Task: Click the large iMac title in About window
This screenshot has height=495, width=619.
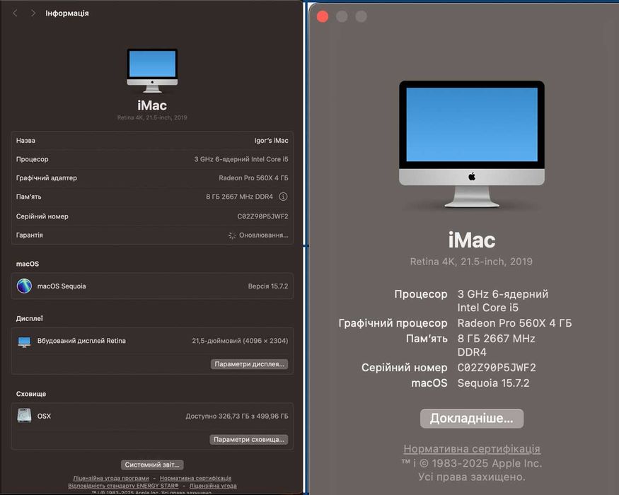Action: click(472, 240)
